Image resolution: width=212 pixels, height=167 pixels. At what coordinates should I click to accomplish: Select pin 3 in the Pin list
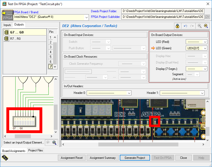pos(50,47)
